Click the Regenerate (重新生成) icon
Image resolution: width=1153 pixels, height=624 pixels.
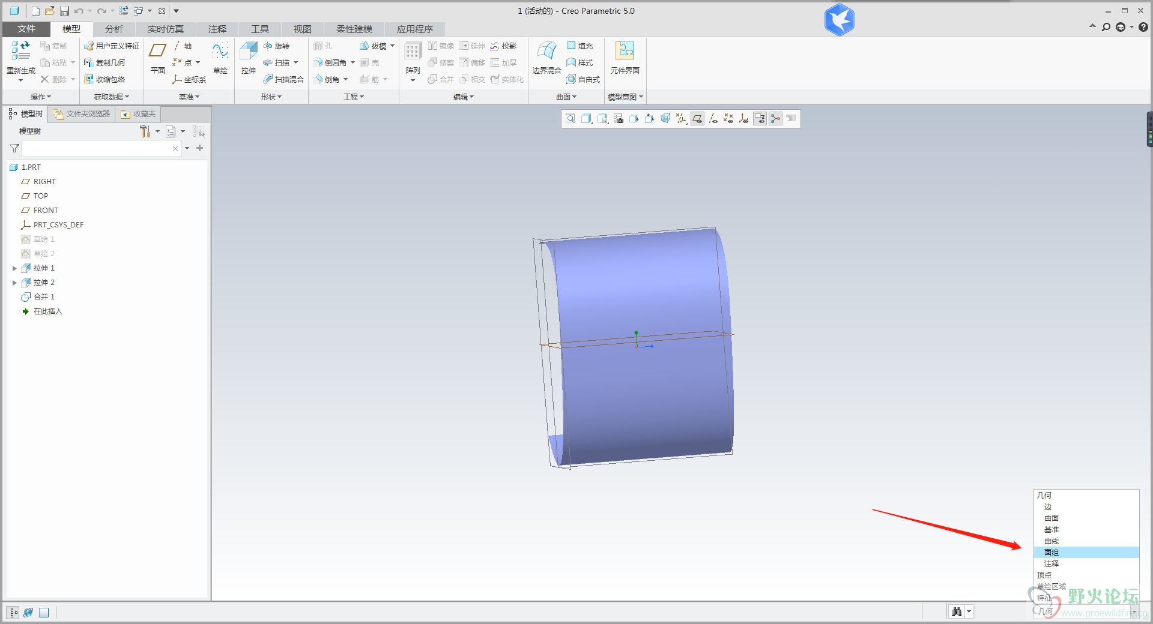tap(20, 52)
